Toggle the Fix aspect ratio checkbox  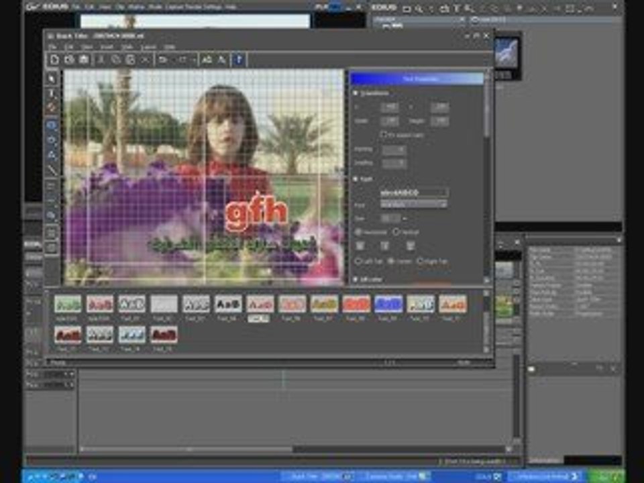(384, 134)
